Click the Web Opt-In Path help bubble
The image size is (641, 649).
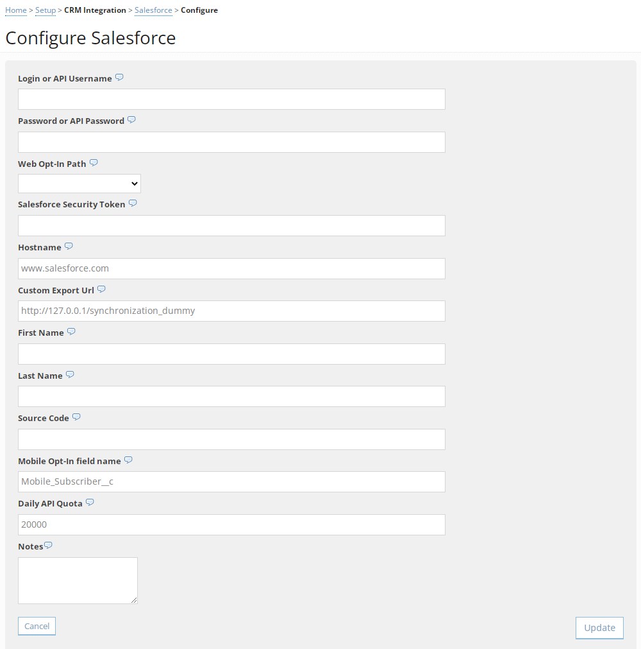(94, 162)
